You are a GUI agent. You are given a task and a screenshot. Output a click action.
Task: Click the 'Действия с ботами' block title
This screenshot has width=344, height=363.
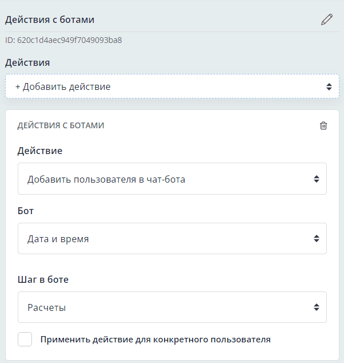[50, 19]
